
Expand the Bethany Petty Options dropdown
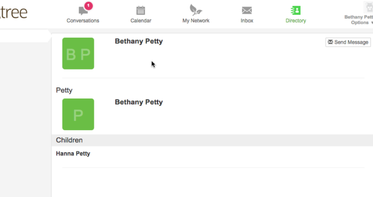[359, 20]
